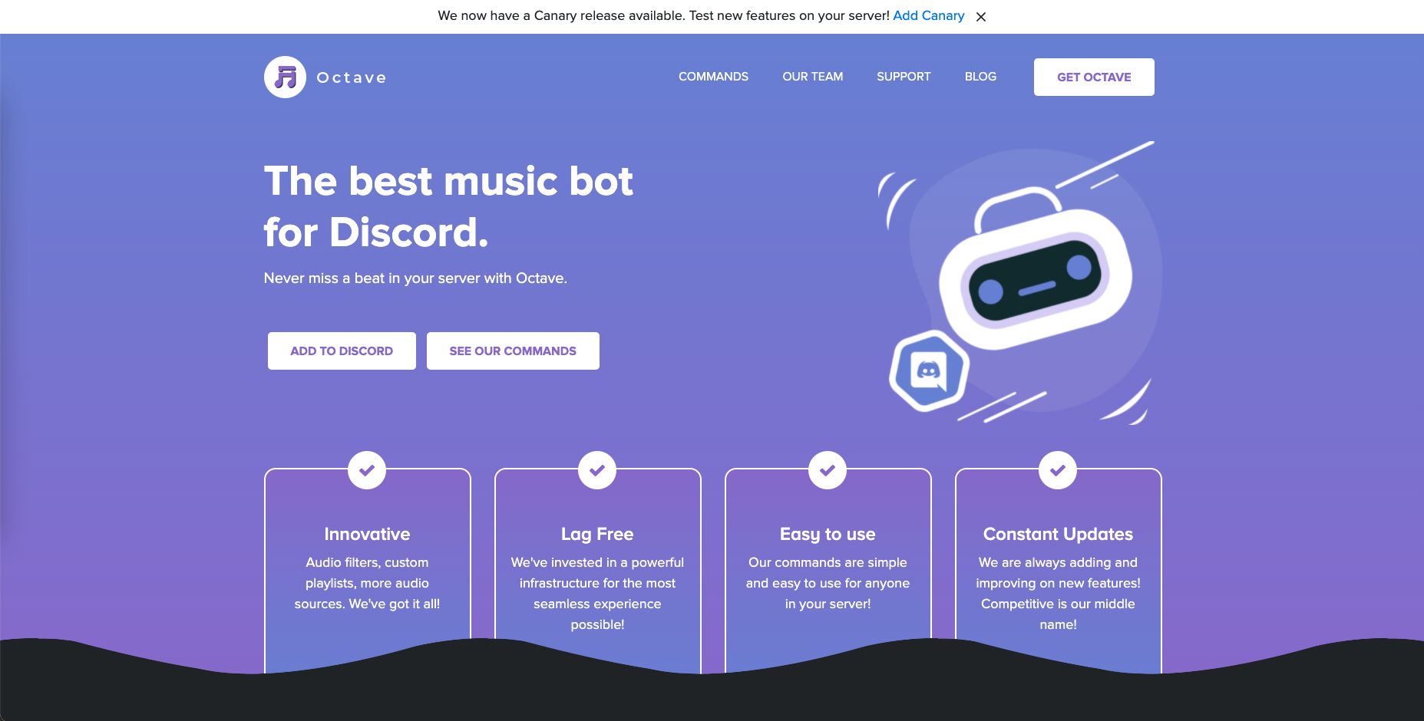Open the Commands navigation item
This screenshot has height=721, width=1424.
click(x=713, y=77)
